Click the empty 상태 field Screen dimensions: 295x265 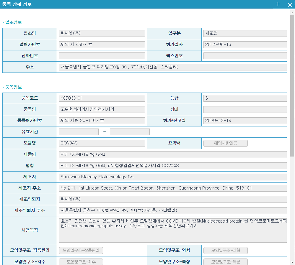coord(245,109)
